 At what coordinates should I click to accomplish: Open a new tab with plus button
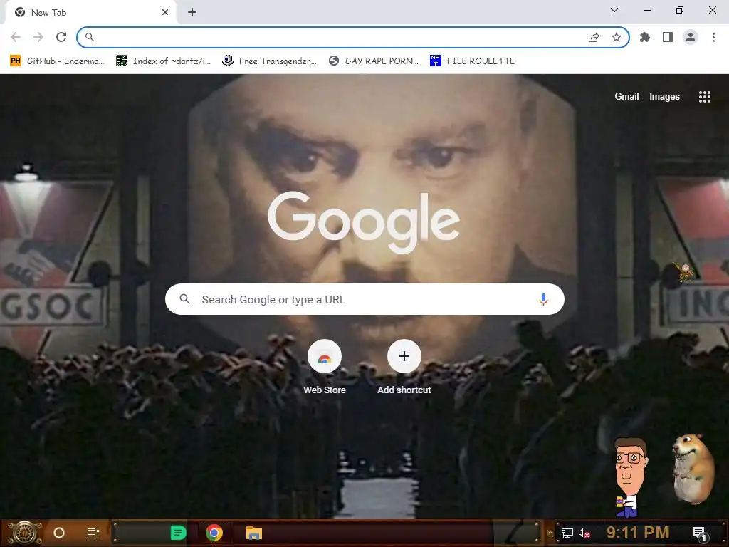192,13
